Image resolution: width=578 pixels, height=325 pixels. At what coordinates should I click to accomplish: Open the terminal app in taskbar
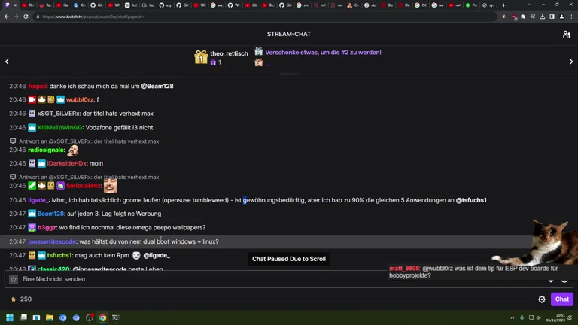(x=116, y=317)
